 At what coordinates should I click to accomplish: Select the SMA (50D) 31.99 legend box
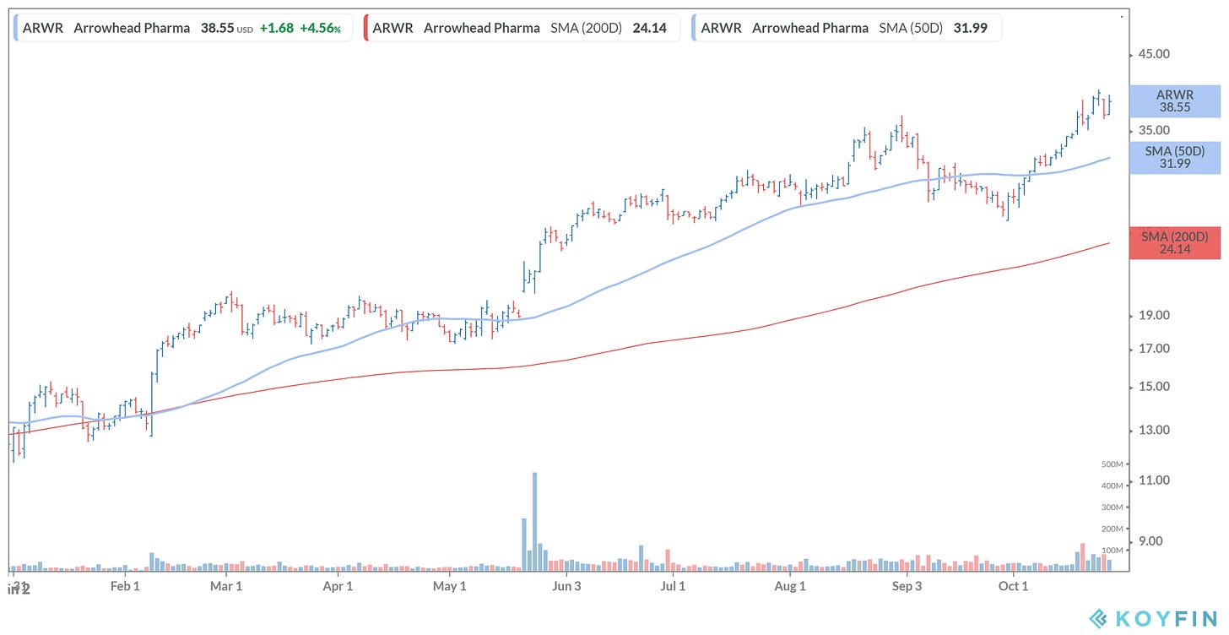(845, 28)
